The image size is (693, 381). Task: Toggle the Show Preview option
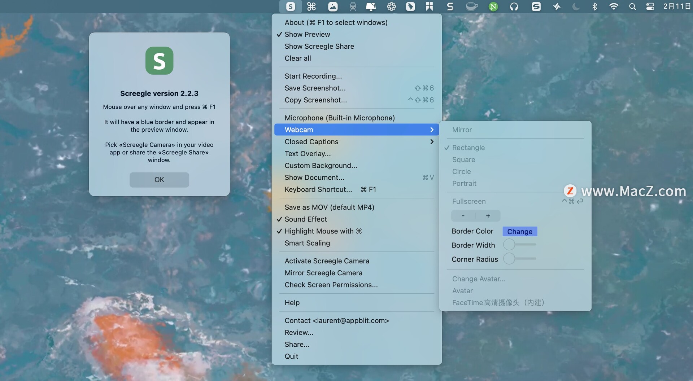307,34
